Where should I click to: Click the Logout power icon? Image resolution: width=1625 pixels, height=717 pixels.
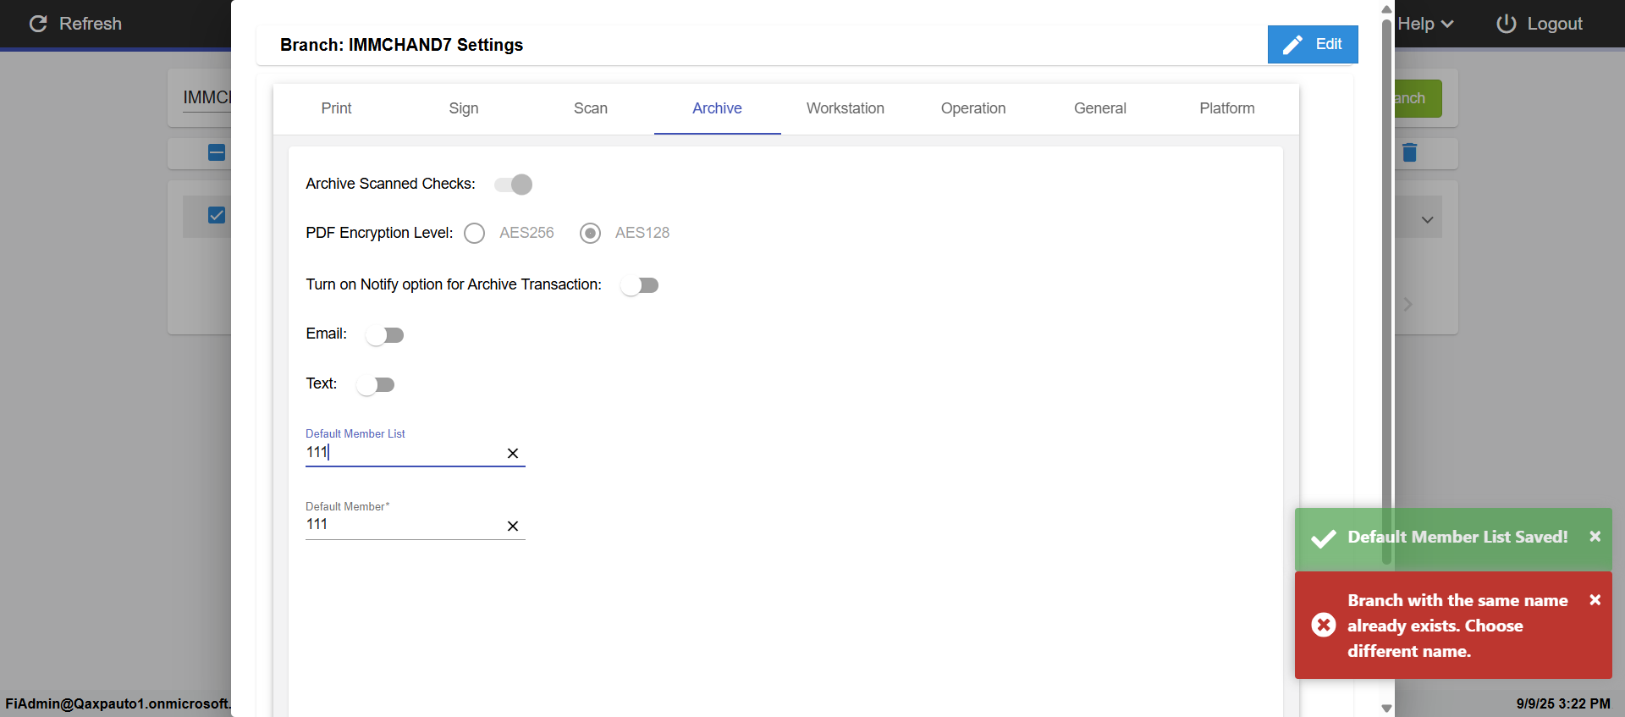pos(1507,24)
